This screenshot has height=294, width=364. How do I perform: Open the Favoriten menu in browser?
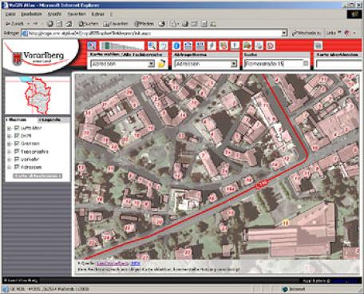77,14
